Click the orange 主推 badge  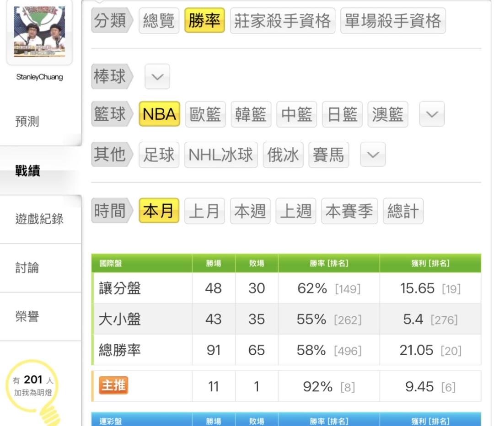coord(113,386)
